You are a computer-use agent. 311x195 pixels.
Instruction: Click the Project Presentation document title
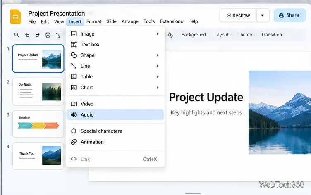coord(57,14)
